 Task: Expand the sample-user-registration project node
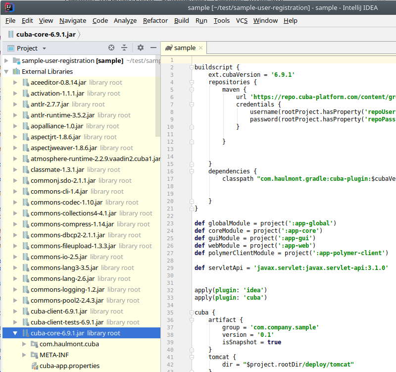(x=6, y=60)
